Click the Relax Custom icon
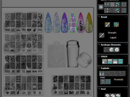Image resolution: width=130 pixels, height=97 pixels. click(117, 50)
